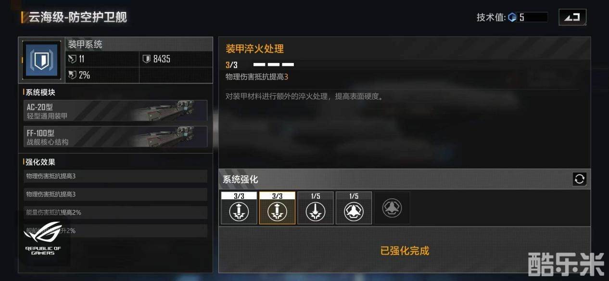The image size is (609, 281).
Task: Select the second 1/5 upgrade icon
Action: pos(354,208)
